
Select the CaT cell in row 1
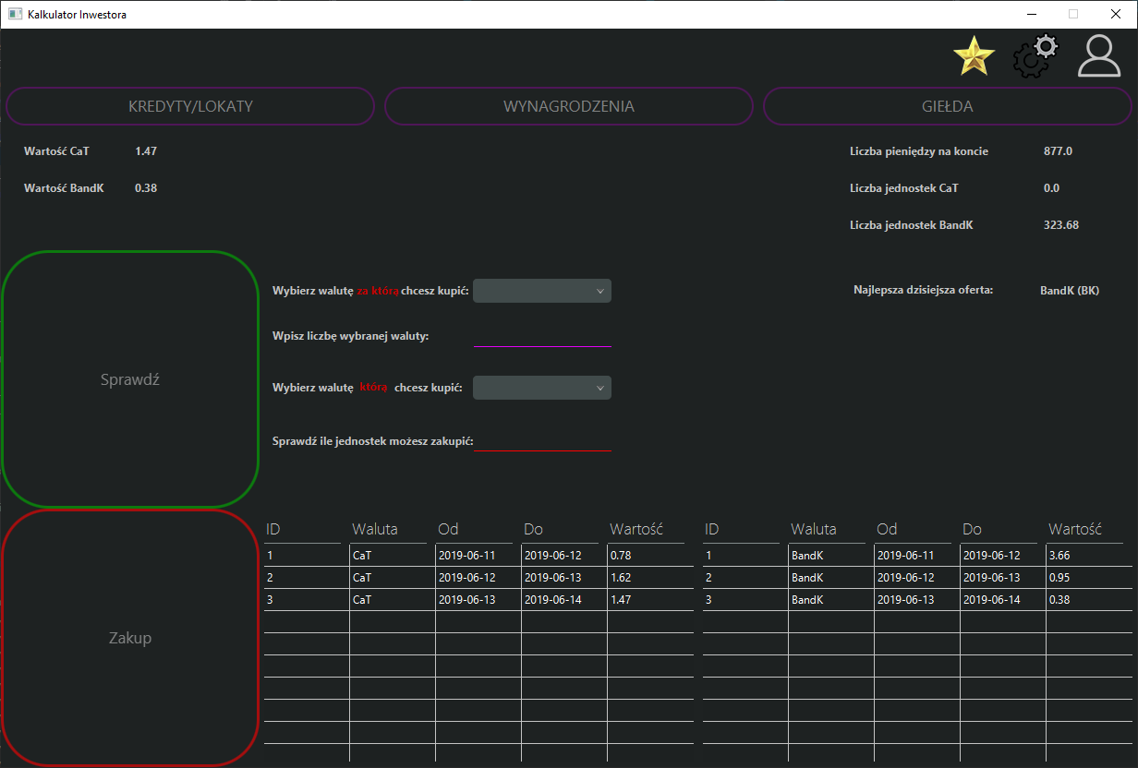[393, 556]
